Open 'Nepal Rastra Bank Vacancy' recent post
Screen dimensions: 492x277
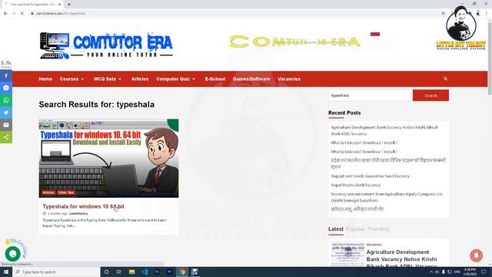tap(355, 185)
